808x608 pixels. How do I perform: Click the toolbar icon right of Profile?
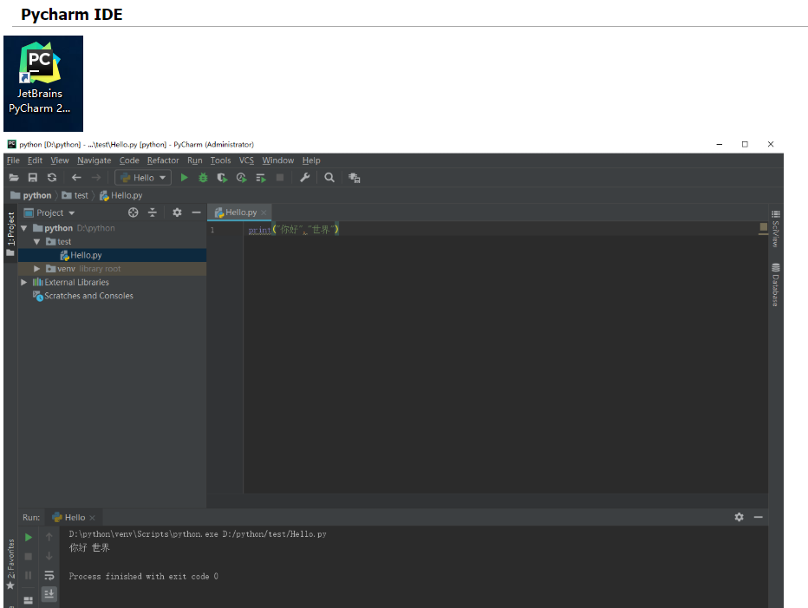pos(261,178)
